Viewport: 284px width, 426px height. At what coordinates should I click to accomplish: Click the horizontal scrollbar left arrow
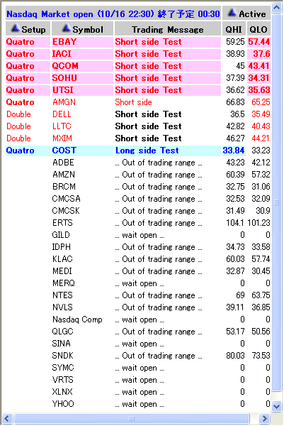click(7, 418)
